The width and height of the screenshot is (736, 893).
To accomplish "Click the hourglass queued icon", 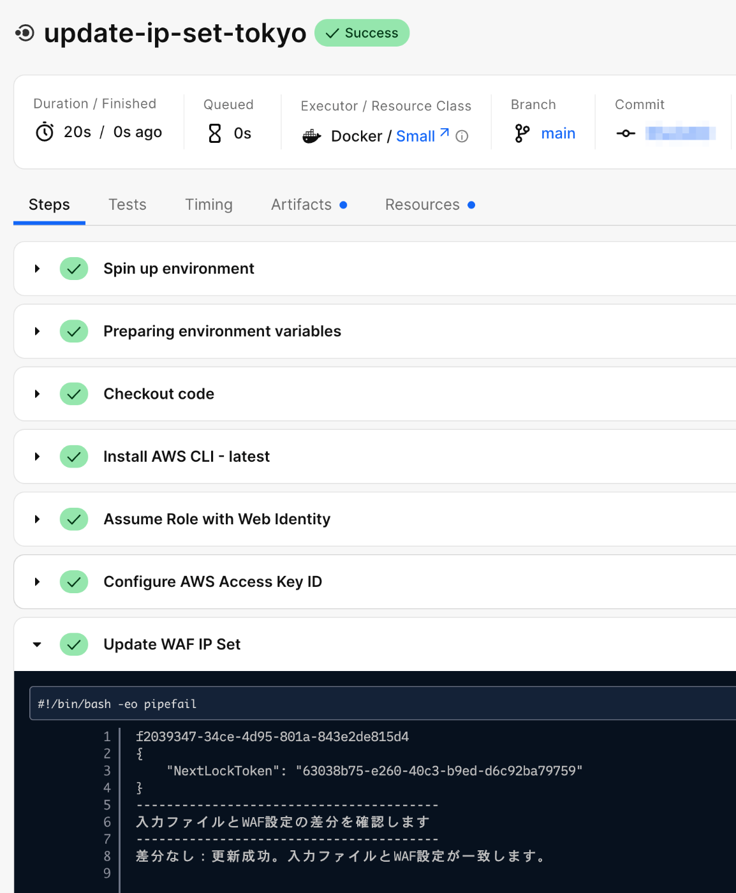I will click(215, 133).
